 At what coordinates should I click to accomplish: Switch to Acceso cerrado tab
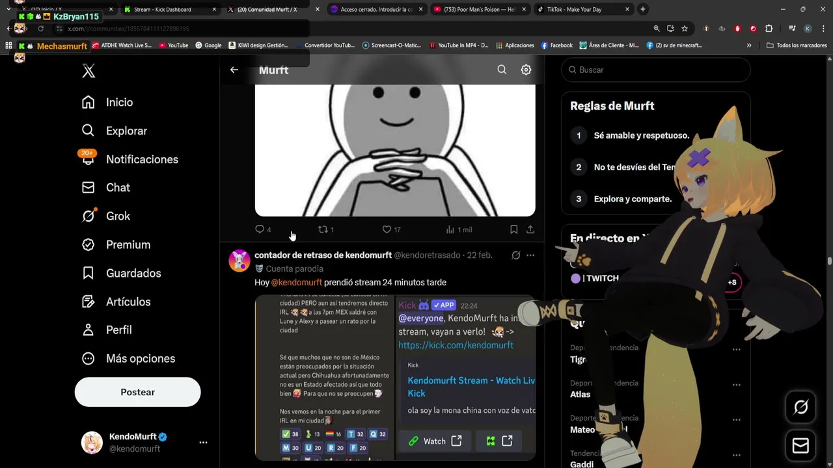point(376,9)
